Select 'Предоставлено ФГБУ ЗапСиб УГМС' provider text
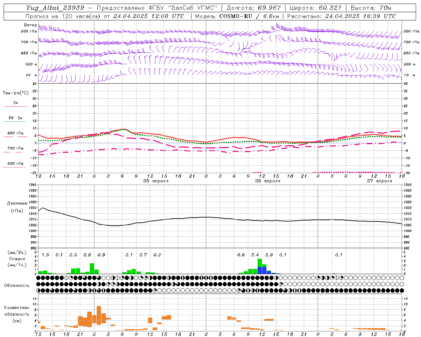421x337 pixels. click(157, 8)
